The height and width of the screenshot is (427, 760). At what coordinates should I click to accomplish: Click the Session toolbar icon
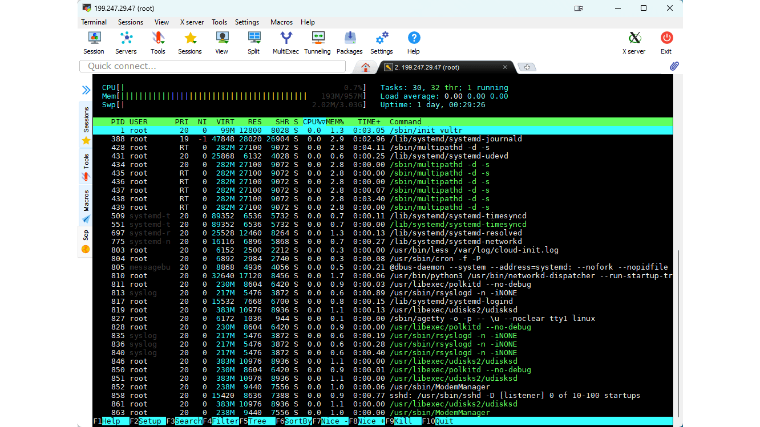click(x=94, y=43)
